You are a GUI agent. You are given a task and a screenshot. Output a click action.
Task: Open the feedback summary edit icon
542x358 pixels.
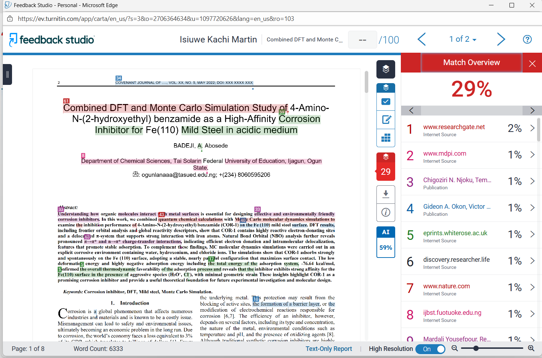(386, 120)
